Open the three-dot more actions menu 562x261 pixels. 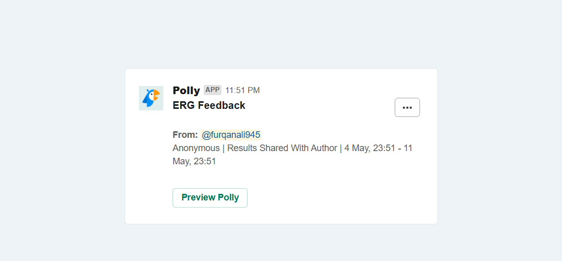click(407, 107)
